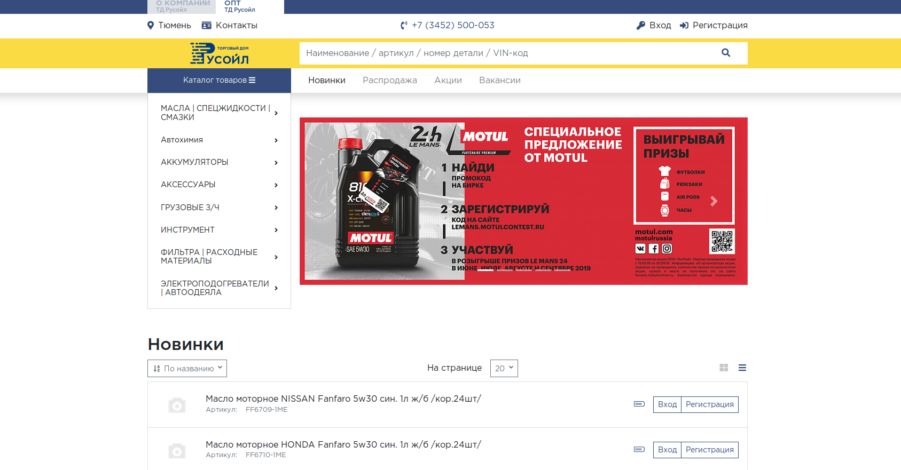The image size is (901, 470).
Task: Switch to О КОМПАНИИ tab
Action: pos(182,6)
